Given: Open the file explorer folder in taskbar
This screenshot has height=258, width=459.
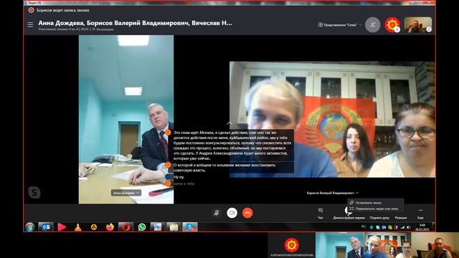Looking at the screenshot, I should pos(174,227).
